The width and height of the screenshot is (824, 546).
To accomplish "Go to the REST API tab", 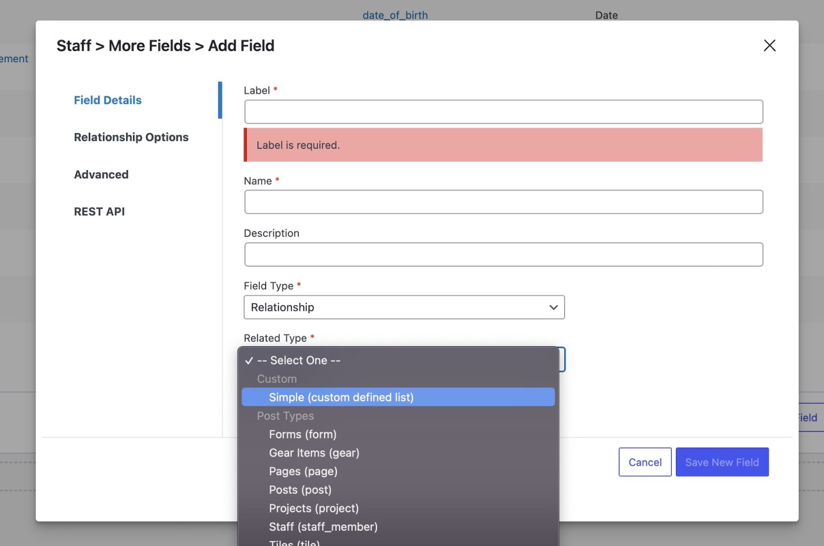I will click(99, 211).
